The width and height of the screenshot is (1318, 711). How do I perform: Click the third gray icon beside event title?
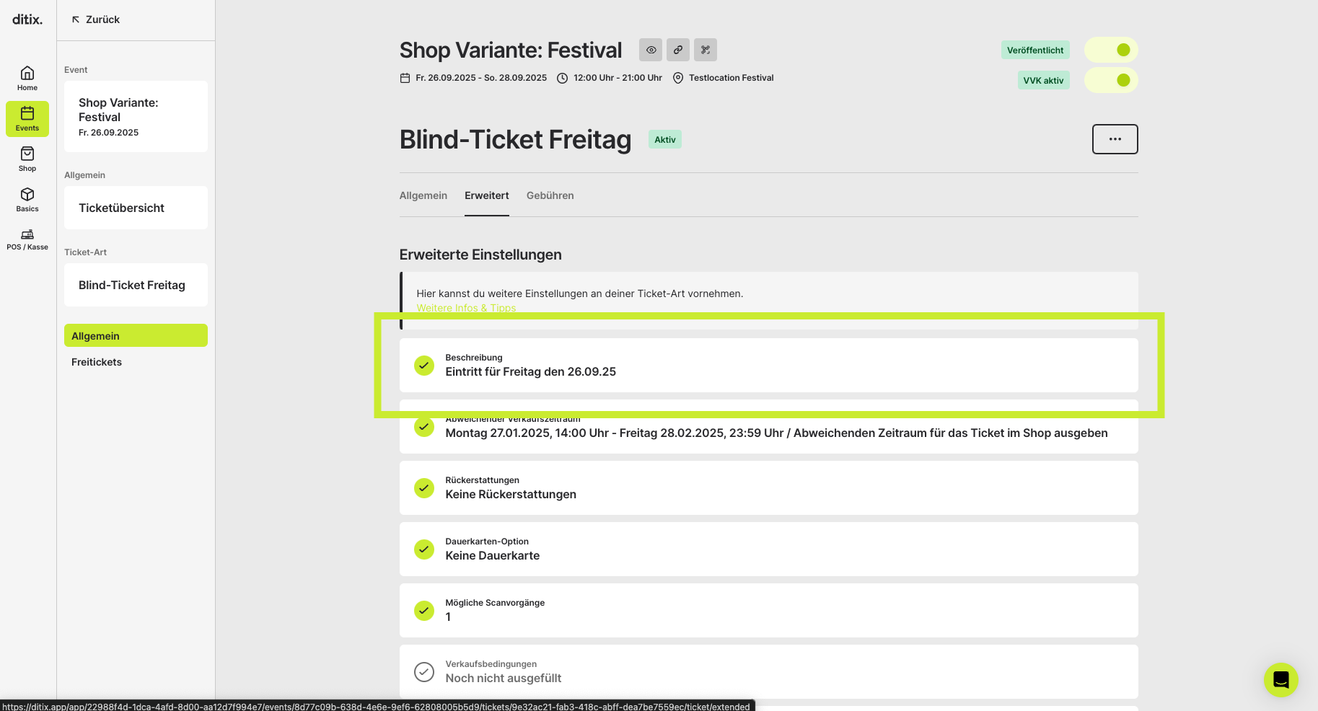pos(706,50)
